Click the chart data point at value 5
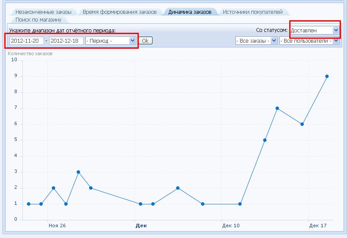The height and width of the screenshot is (238, 347). 265,140
